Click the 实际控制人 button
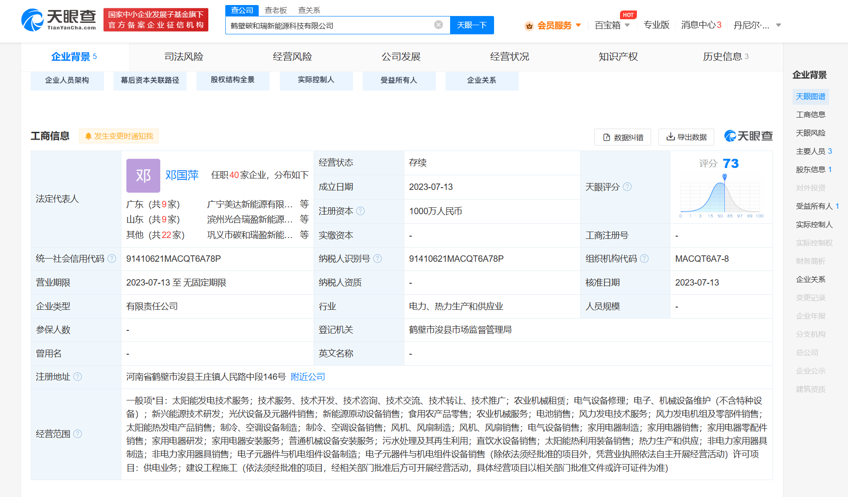Viewport: 848px width, 497px height. 316,80
